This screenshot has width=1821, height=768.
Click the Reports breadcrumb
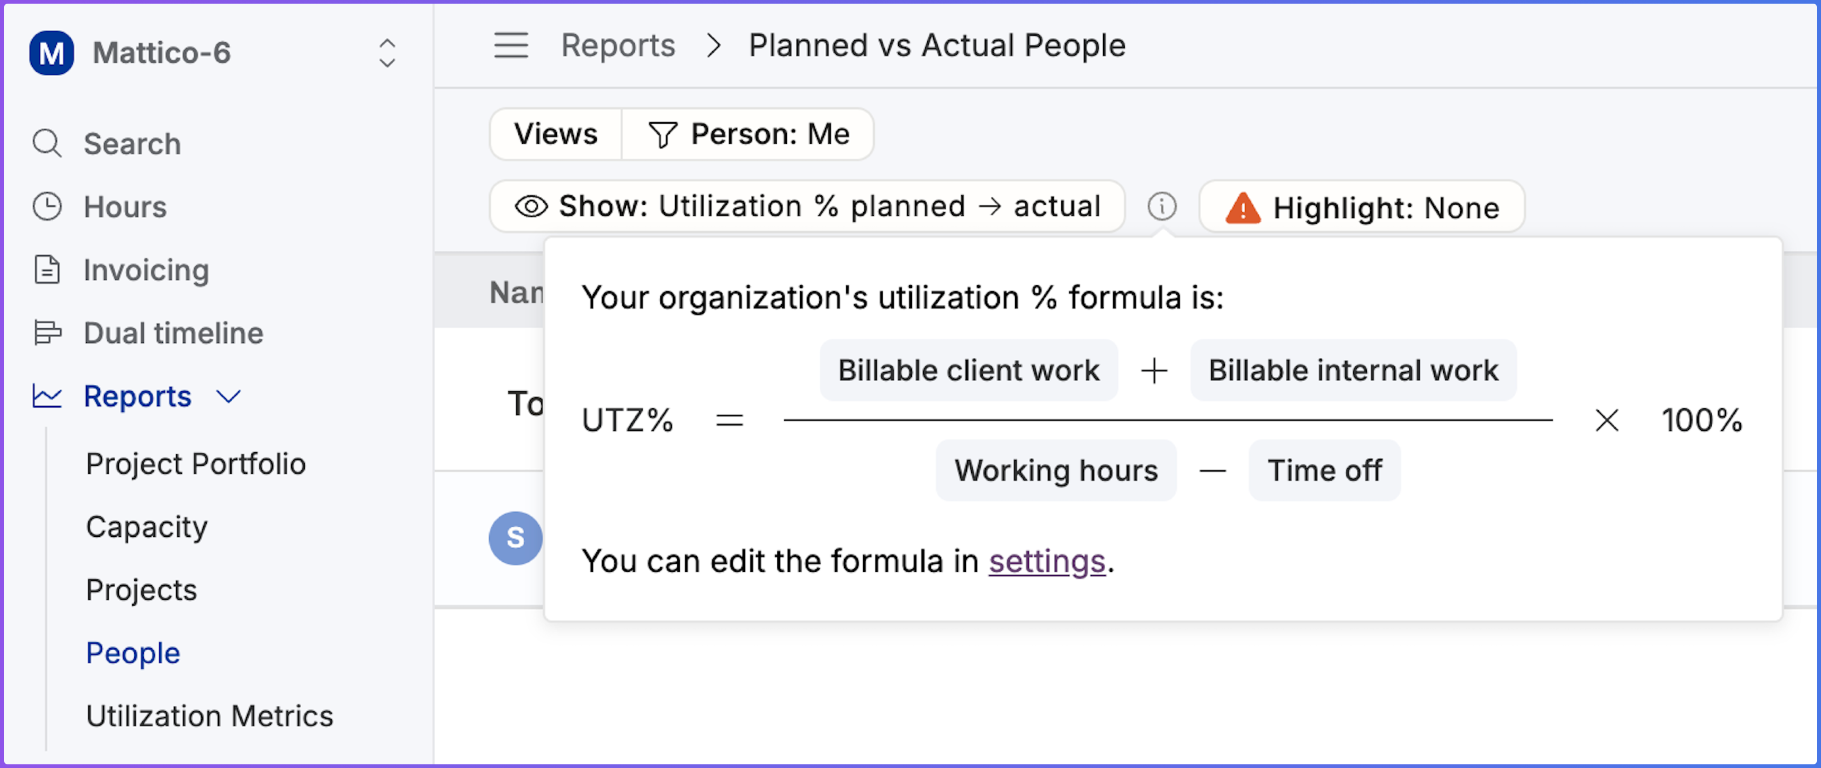[618, 46]
